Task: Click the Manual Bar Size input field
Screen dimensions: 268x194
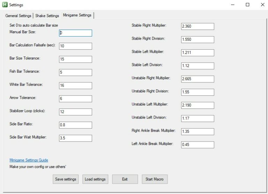Action: coord(75,33)
